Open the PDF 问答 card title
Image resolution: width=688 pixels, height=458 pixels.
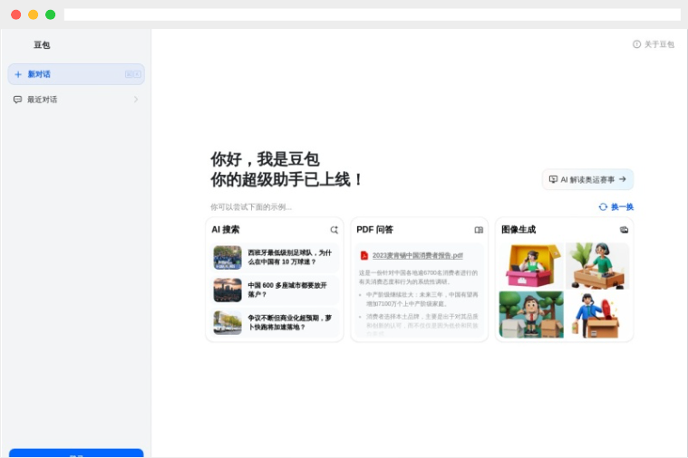pyautogui.click(x=374, y=230)
